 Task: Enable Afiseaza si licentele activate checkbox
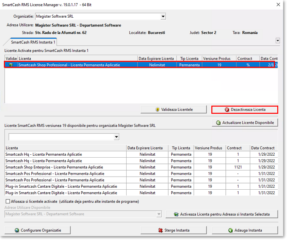[8, 201]
